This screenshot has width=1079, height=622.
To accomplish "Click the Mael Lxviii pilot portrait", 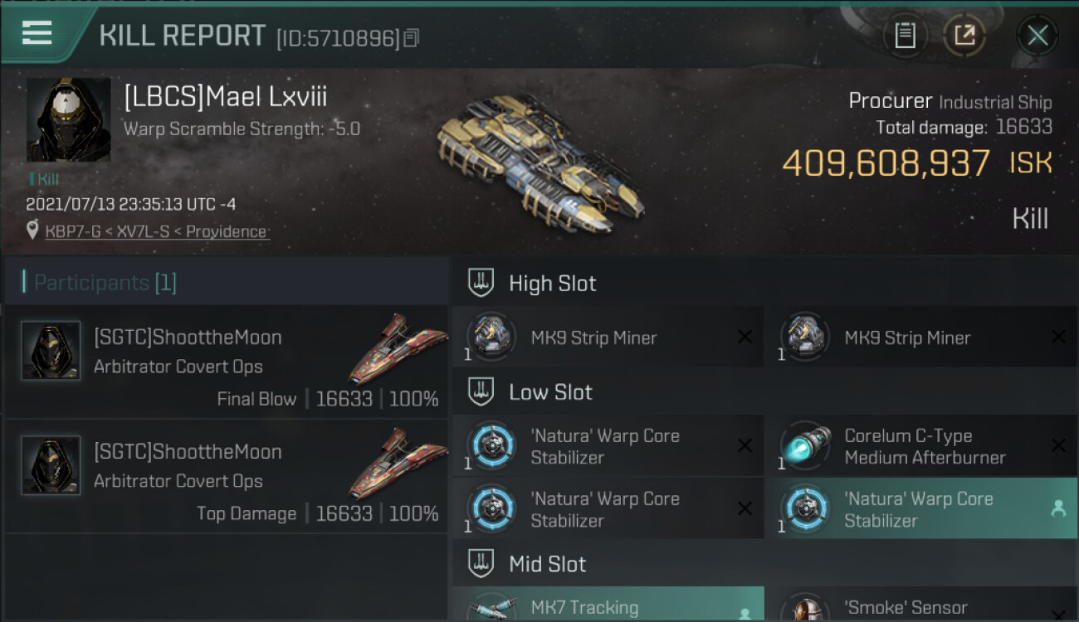I will [x=68, y=119].
